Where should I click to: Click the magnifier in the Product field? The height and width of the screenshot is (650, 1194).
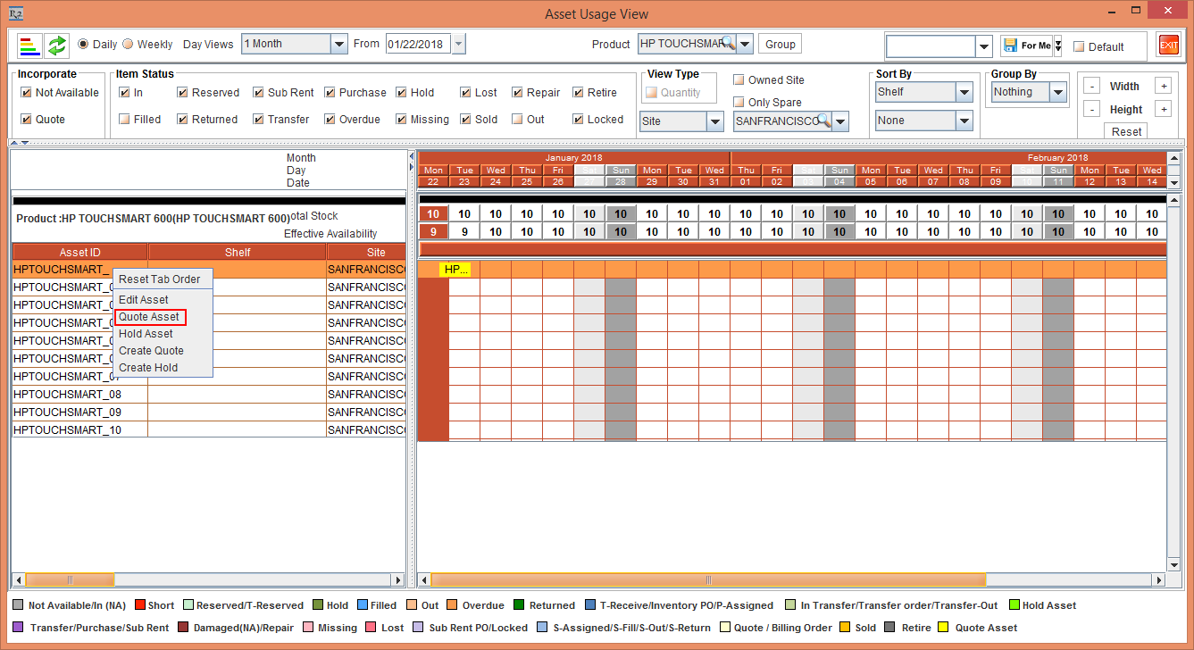tap(728, 44)
